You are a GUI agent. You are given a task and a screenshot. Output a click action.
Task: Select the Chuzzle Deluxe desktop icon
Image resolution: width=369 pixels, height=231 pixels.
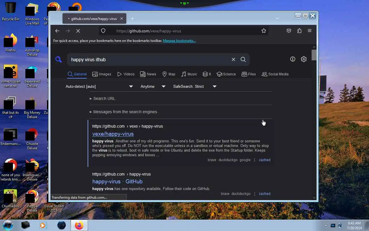[32, 138]
